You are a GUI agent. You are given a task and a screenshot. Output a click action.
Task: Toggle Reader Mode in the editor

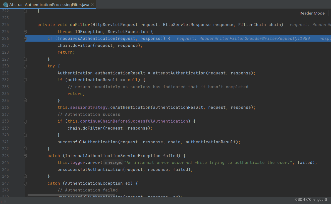(x=312, y=13)
